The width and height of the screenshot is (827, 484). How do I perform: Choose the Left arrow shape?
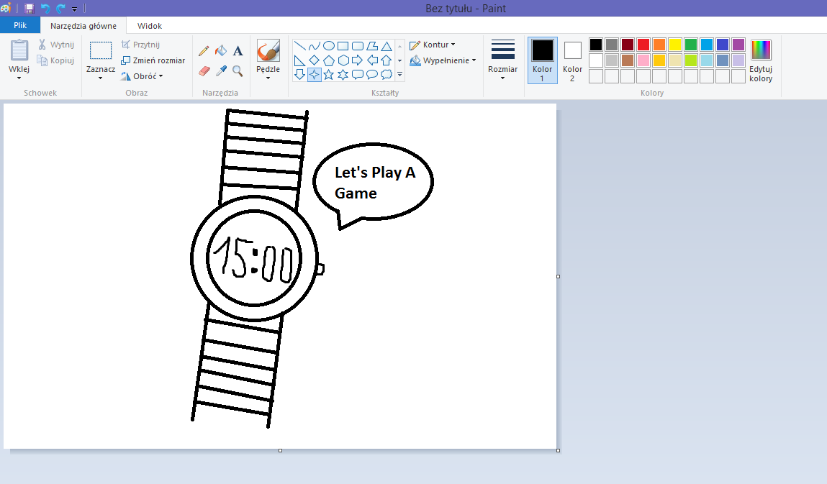coord(372,60)
